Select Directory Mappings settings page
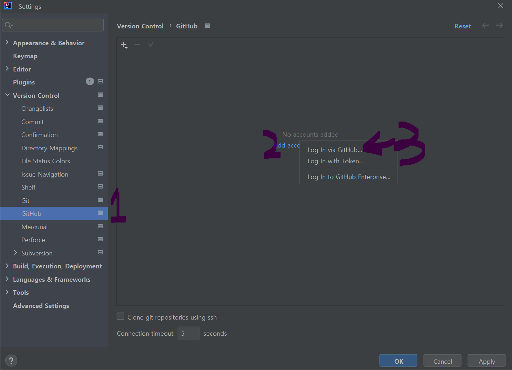The height and width of the screenshot is (370, 512). coord(49,148)
